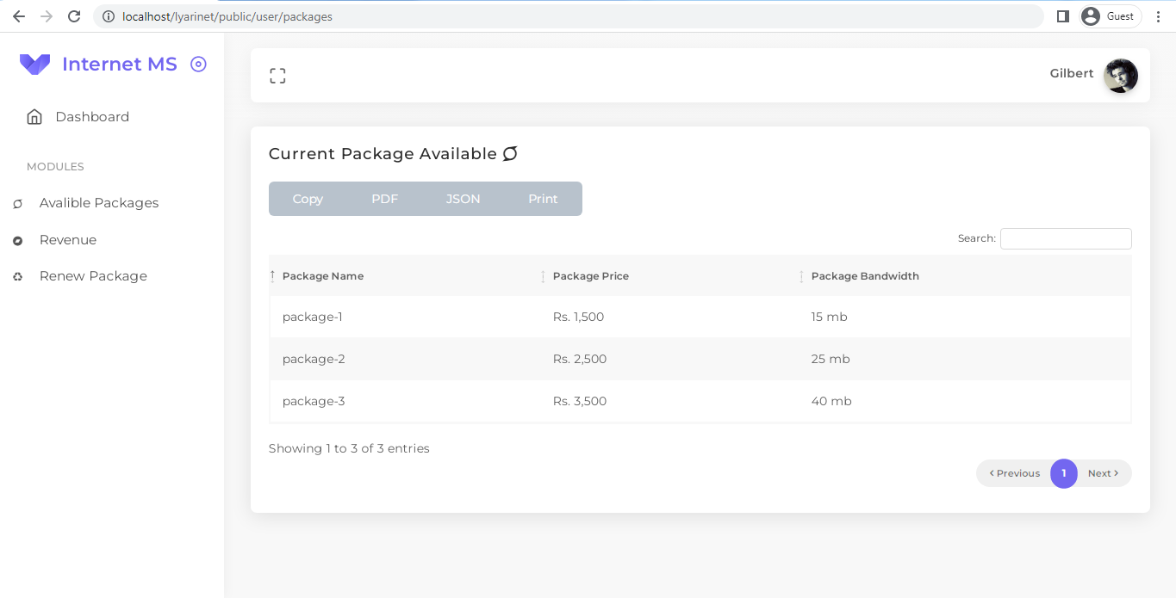Select the Renew Package gear icon
The width and height of the screenshot is (1176, 598).
(17, 276)
